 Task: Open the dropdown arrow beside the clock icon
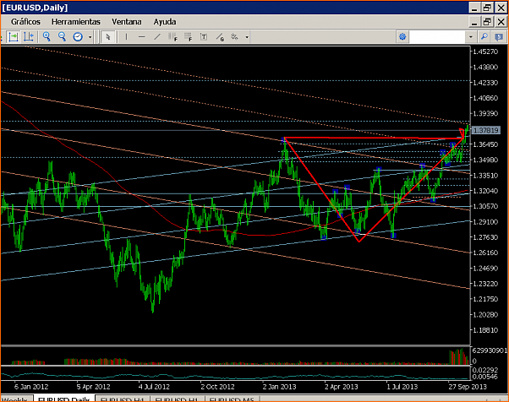(x=90, y=37)
